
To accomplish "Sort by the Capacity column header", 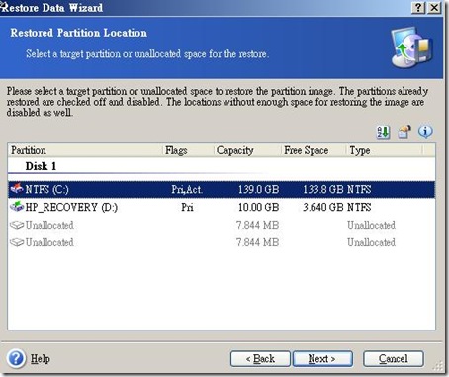I will [x=247, y=150].
